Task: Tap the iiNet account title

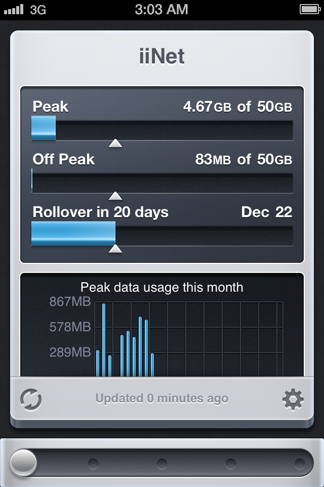Action: coord(162,56)
